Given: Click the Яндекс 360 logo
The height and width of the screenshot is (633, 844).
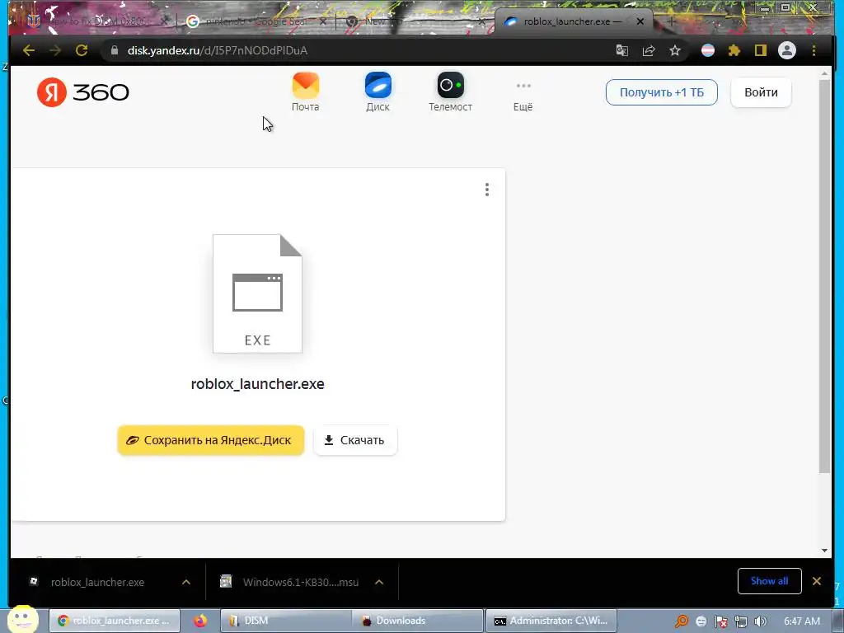Looking at the screenshot, I should pos(83,92).
